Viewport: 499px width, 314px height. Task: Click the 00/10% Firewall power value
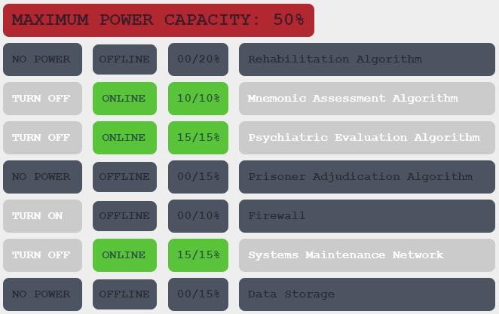point(198,216)
